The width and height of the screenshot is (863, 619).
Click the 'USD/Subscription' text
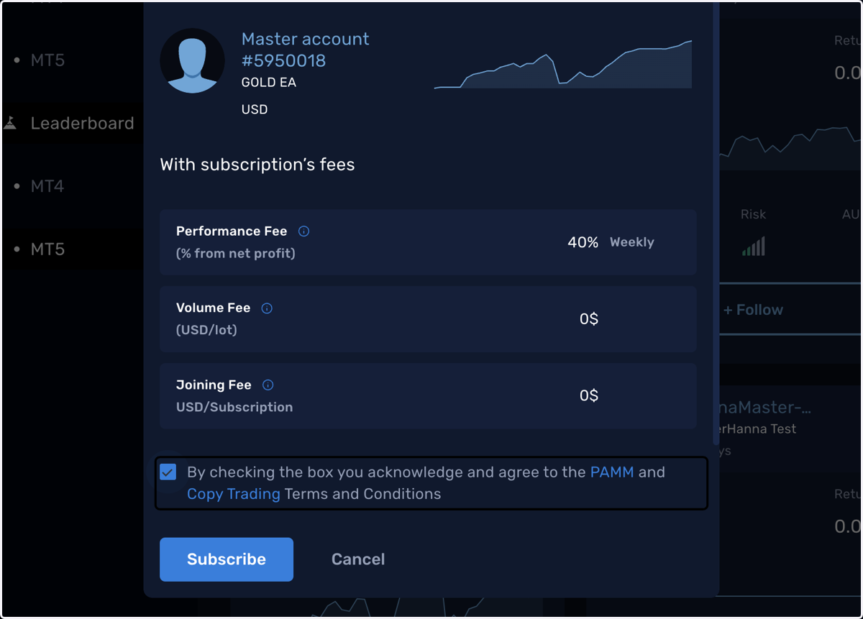pos(234,407)
